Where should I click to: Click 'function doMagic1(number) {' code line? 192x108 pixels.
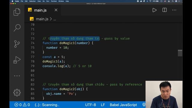click(x=68, y=43)
